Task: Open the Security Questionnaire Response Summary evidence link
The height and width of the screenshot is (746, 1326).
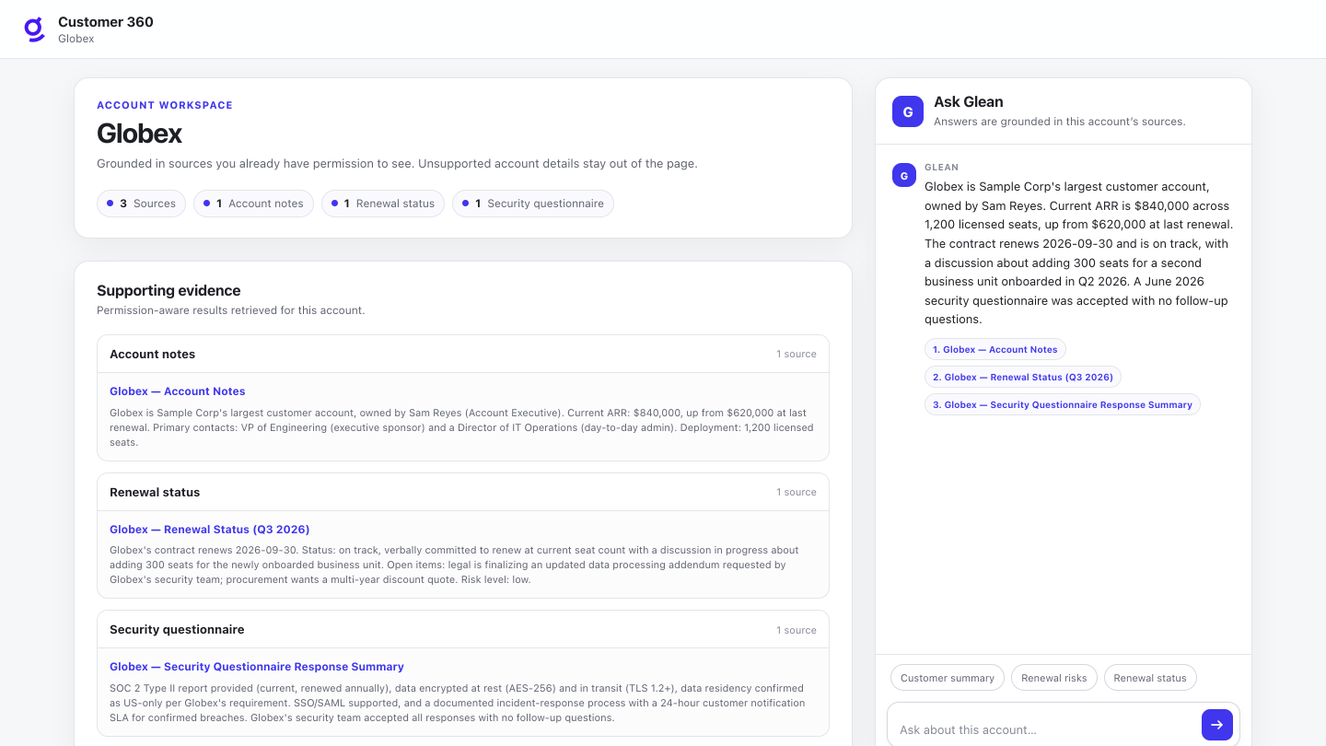Action: tap(257, 667)
